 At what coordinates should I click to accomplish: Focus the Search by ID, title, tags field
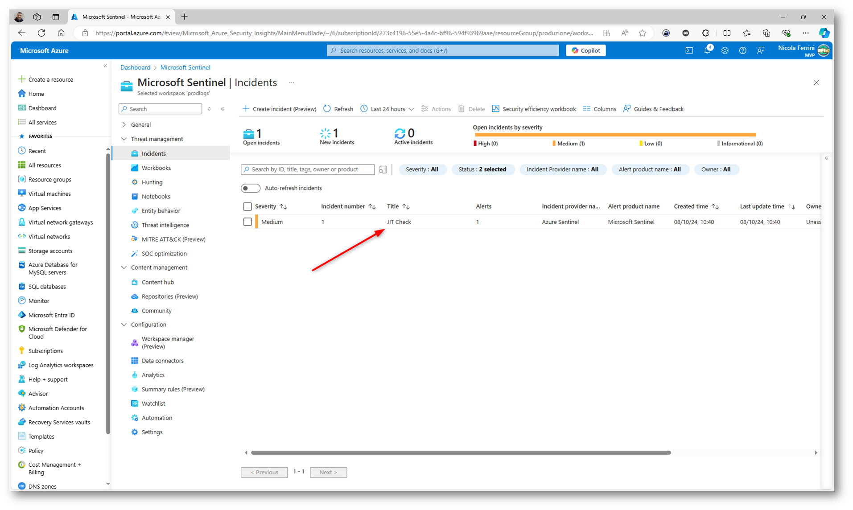pyautogui.click(x=308, y=169)
